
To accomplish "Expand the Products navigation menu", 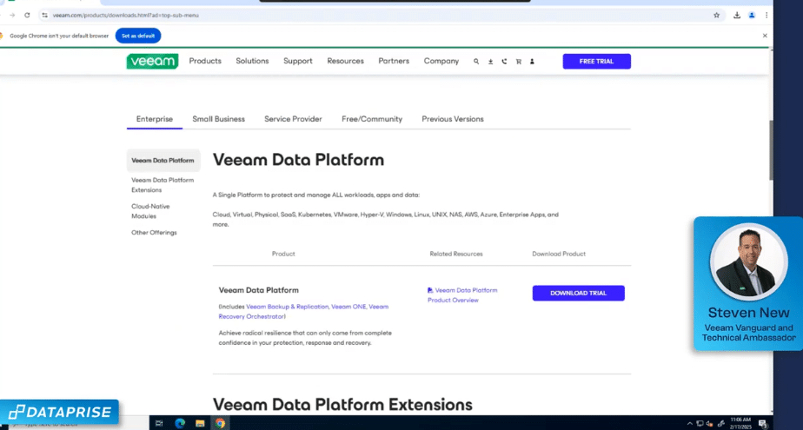I will (205, 61).
